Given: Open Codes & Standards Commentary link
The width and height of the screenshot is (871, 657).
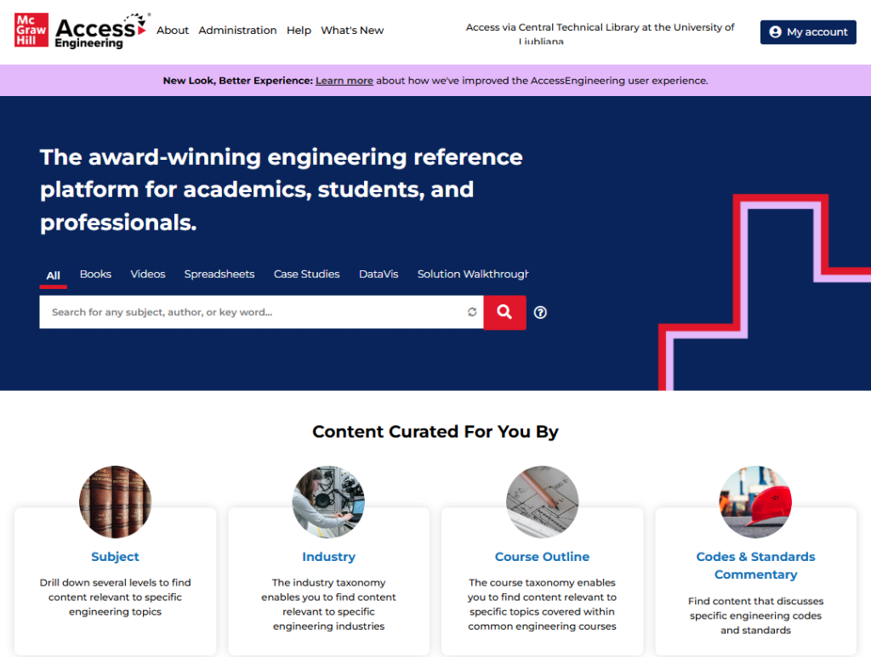Looking at the screenshot, I should 755,565.
